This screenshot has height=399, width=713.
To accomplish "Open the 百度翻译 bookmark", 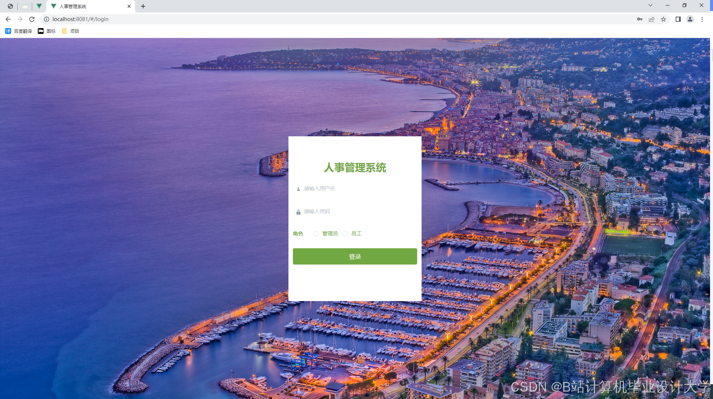I will (x=19, y=31).
